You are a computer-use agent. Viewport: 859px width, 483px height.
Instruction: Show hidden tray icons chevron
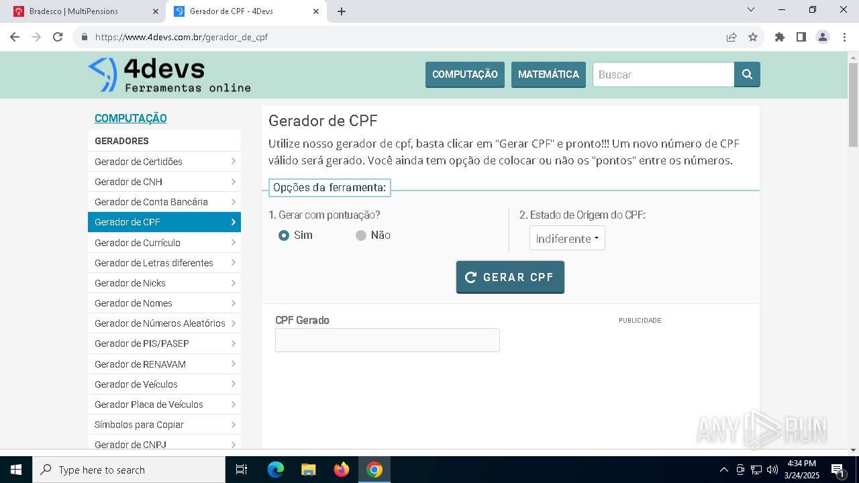click(x=723, y=470)
